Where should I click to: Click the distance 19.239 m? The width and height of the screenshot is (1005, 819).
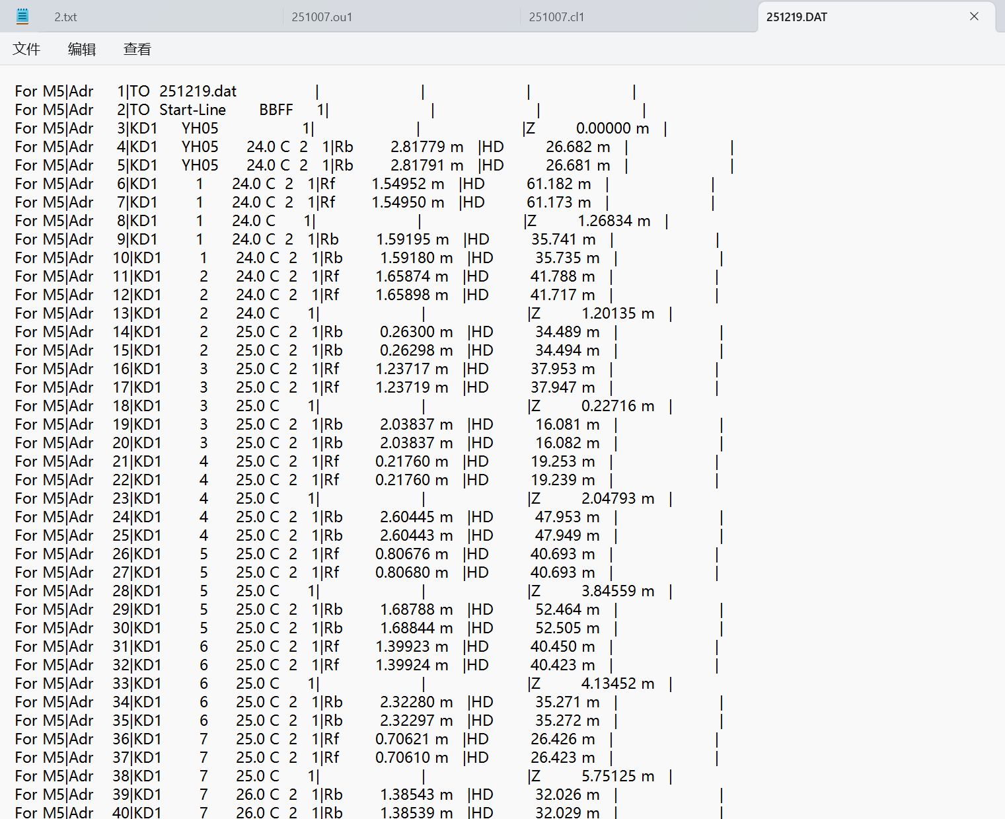click(x=563, y=480)
